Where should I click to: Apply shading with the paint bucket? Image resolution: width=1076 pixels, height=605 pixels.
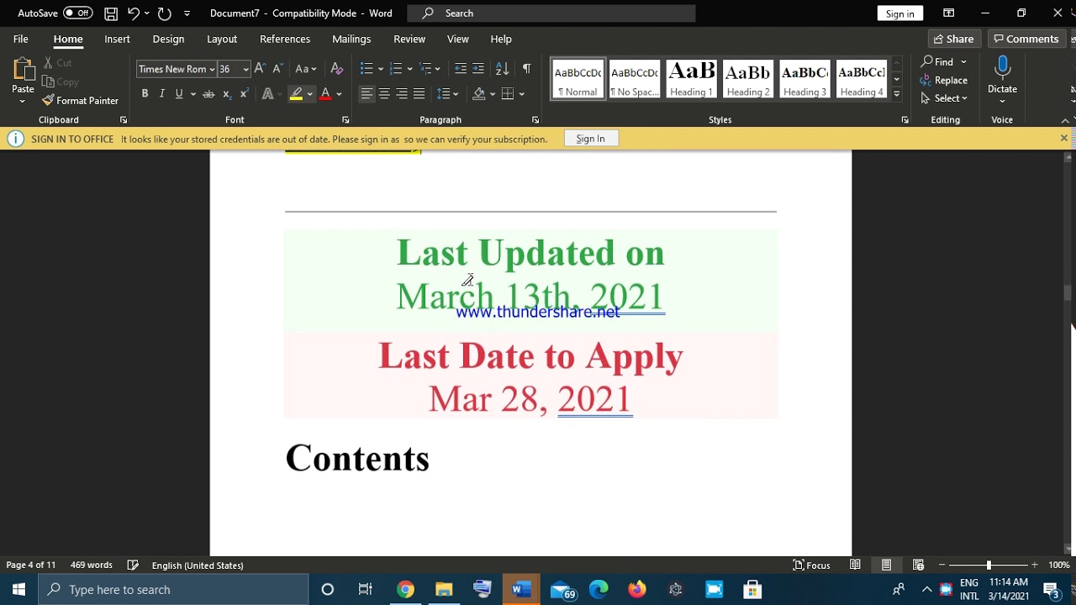(478, 94)
